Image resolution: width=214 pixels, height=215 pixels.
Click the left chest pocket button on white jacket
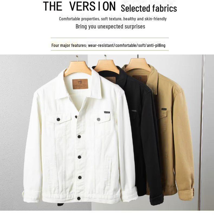point(59,119)
